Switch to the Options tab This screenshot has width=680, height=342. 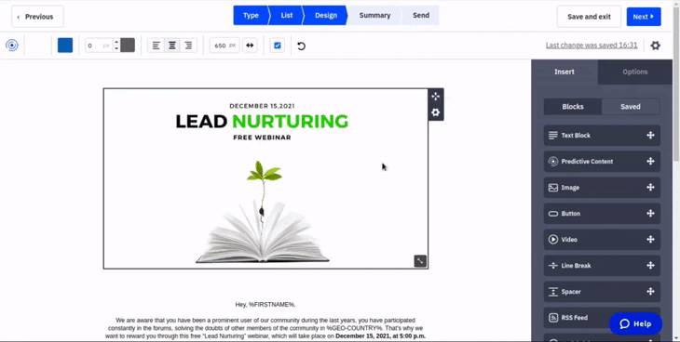pos(635,72)
